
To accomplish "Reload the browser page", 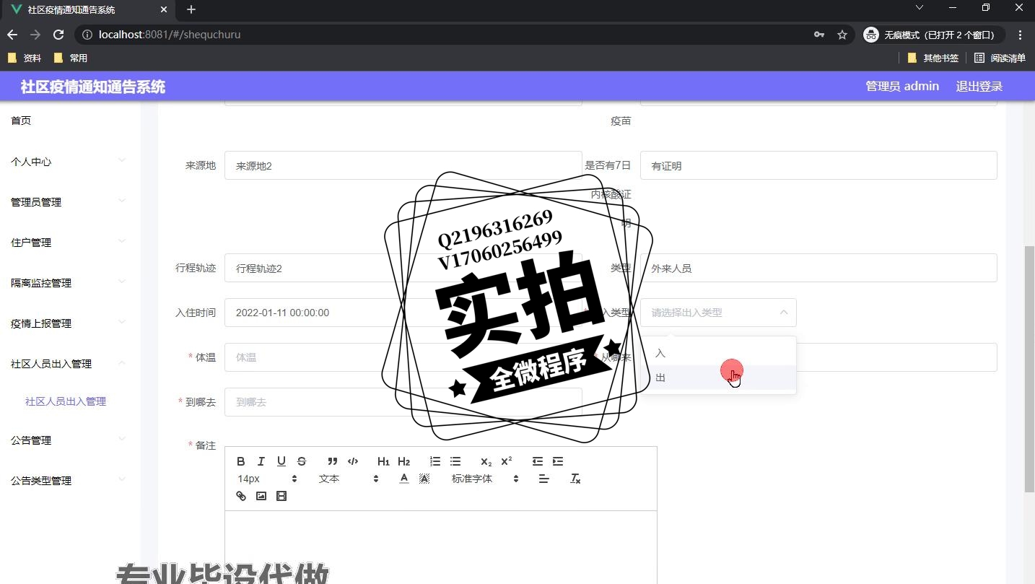I will tap(59, 35).
